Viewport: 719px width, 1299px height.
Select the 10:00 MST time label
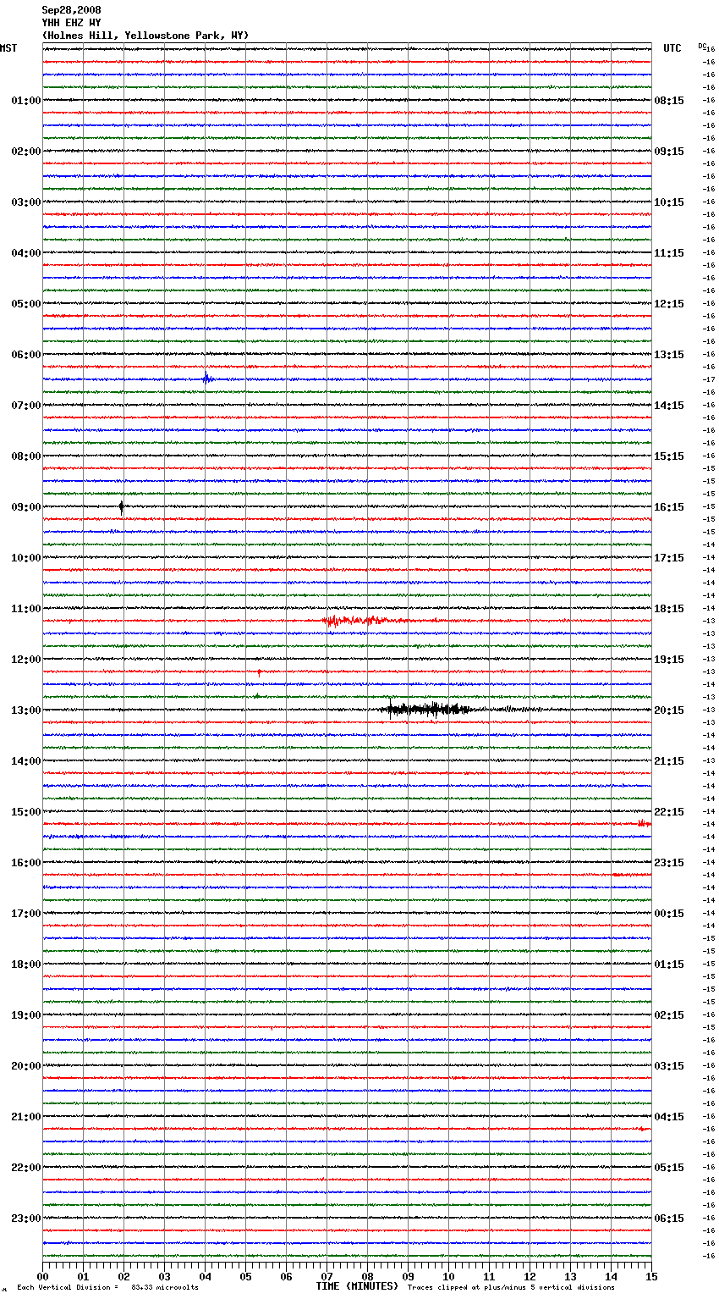pos(26,558)
